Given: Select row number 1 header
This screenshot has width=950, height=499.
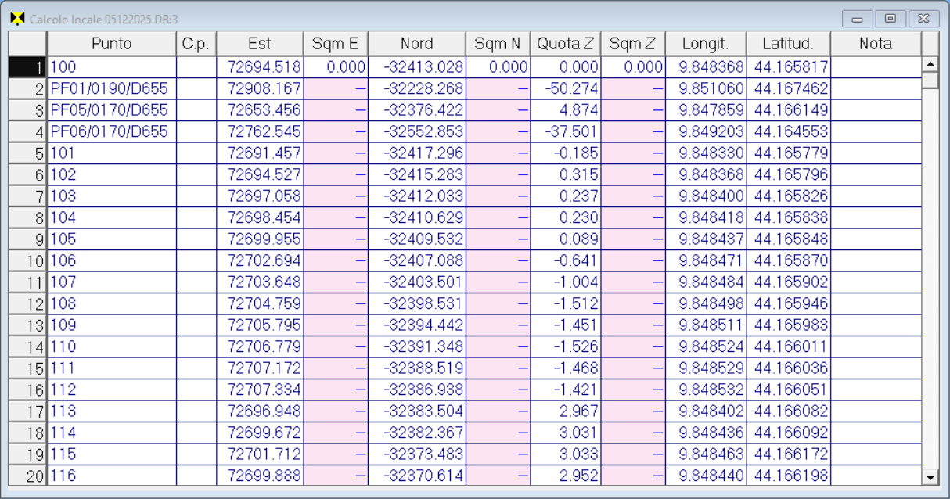Looking at the screenshot, I should pos(27,67).
